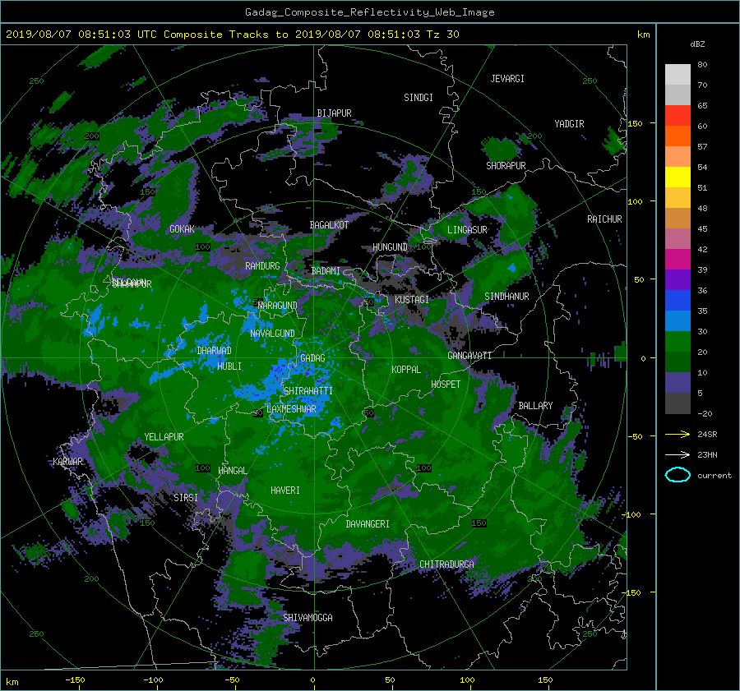The image size is (740, 691).
Task: Click the HUNGUND city label
Action: 390,246
